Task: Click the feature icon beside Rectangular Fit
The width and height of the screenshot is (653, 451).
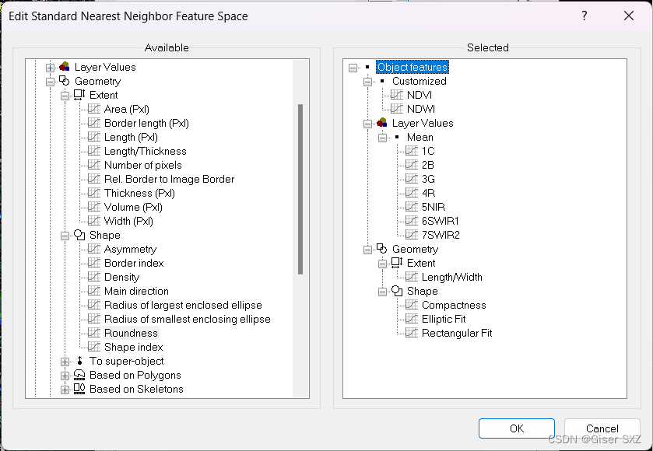Action: 412,333
